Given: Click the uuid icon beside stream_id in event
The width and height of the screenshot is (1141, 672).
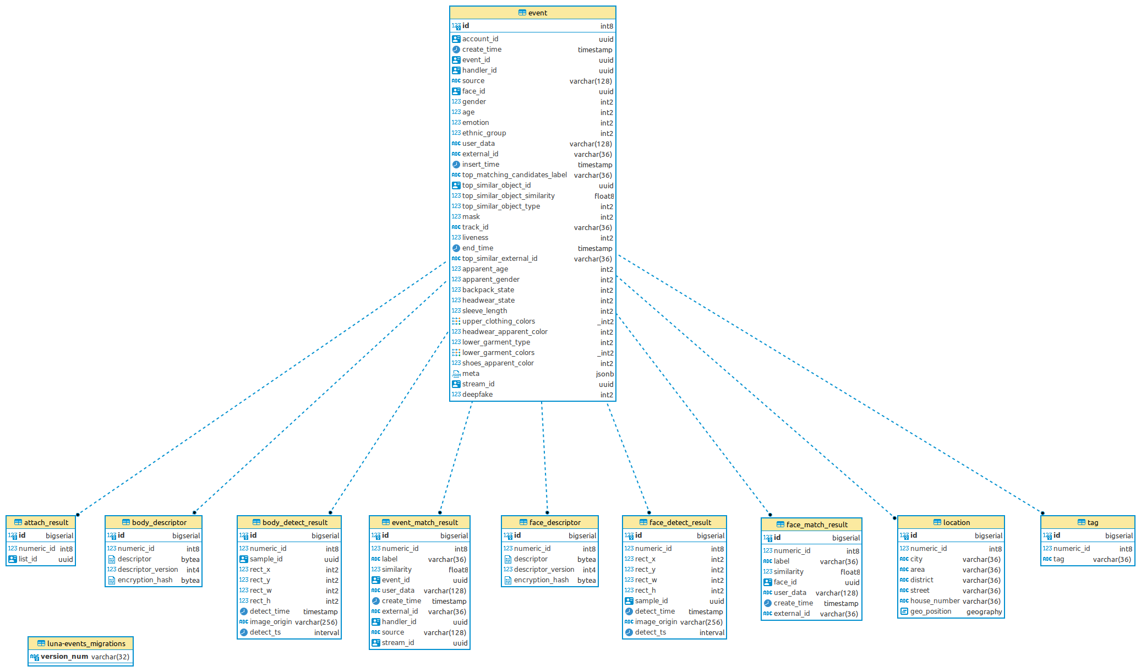Looking at the screenshot, I should coord(456,384).
